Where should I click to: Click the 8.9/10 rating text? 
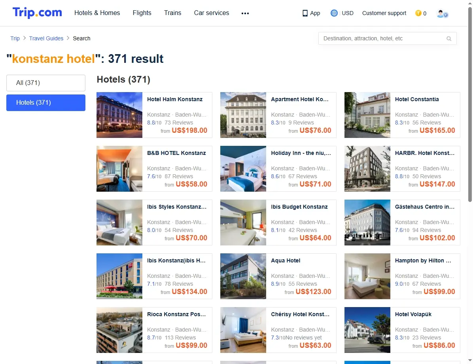(278, 284)
